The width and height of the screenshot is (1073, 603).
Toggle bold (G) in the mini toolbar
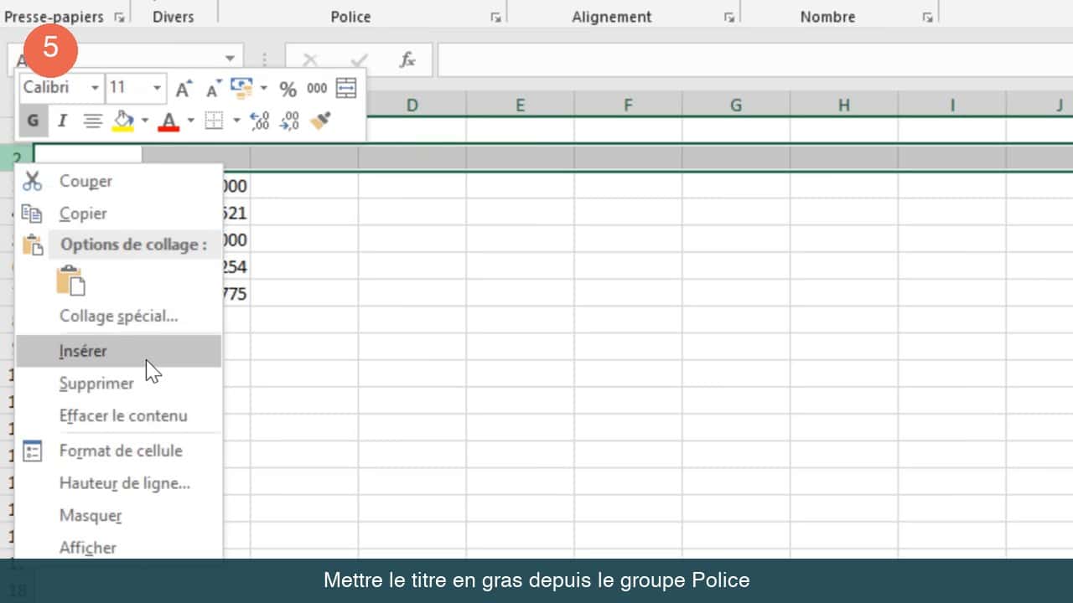[33, 121]
